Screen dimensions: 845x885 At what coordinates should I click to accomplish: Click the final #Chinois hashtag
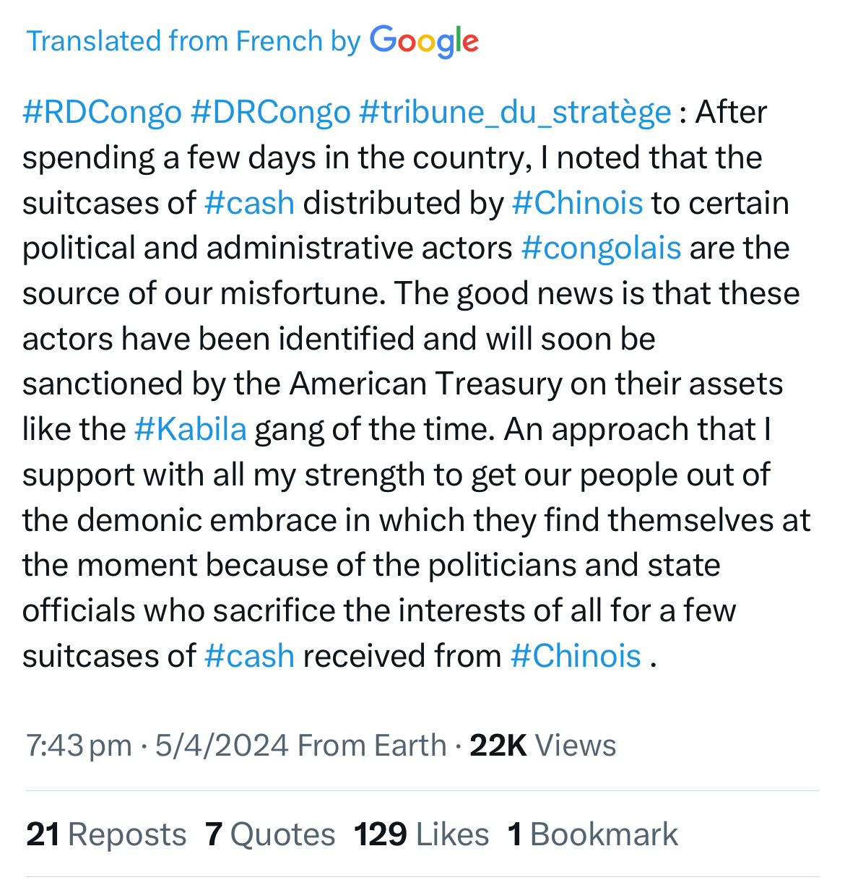(576, 656)
